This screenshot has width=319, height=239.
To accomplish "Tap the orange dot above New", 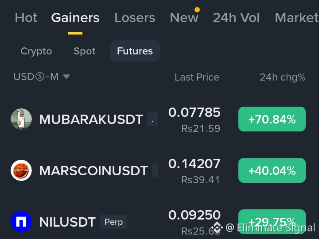I will [x=197, y=10].
